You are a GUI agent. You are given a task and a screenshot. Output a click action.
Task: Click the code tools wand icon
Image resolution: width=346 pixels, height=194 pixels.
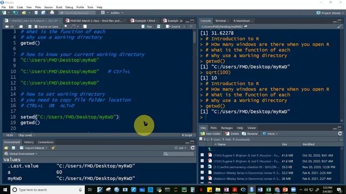(74, 26)
